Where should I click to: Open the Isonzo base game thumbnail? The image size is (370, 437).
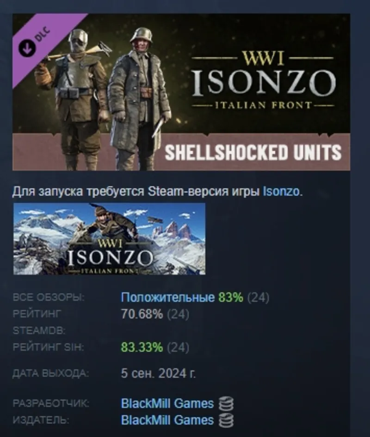(x=110, y=239)
